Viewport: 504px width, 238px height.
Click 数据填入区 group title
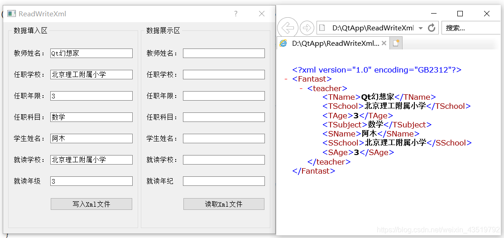pos(30,30)
